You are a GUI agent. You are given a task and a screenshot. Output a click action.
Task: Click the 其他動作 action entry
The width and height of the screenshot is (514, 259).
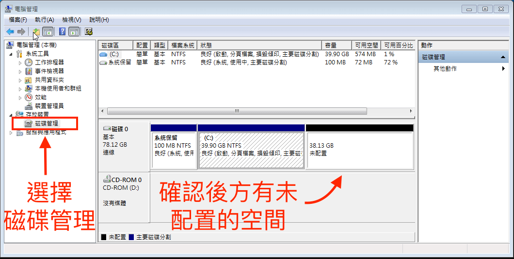pos(445,69)
